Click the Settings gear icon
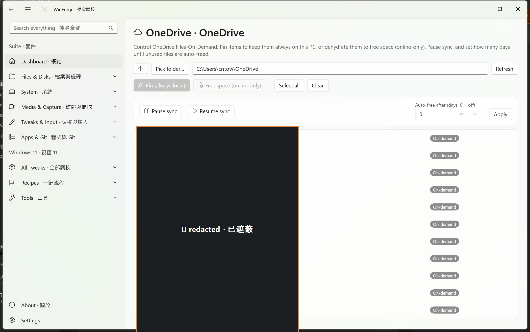530x332 pixels. point(12,320)
